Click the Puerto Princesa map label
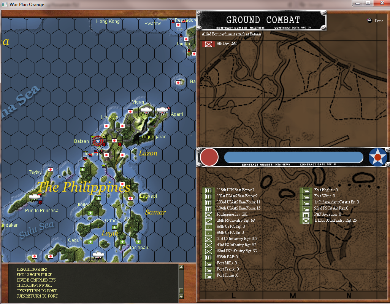This screenshot has width=390, height=304. (42, 211)
